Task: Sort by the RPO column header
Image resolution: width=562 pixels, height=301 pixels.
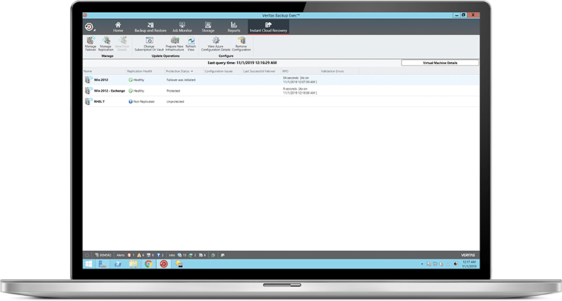Action: pyautogui.click(x=300, y=71)
